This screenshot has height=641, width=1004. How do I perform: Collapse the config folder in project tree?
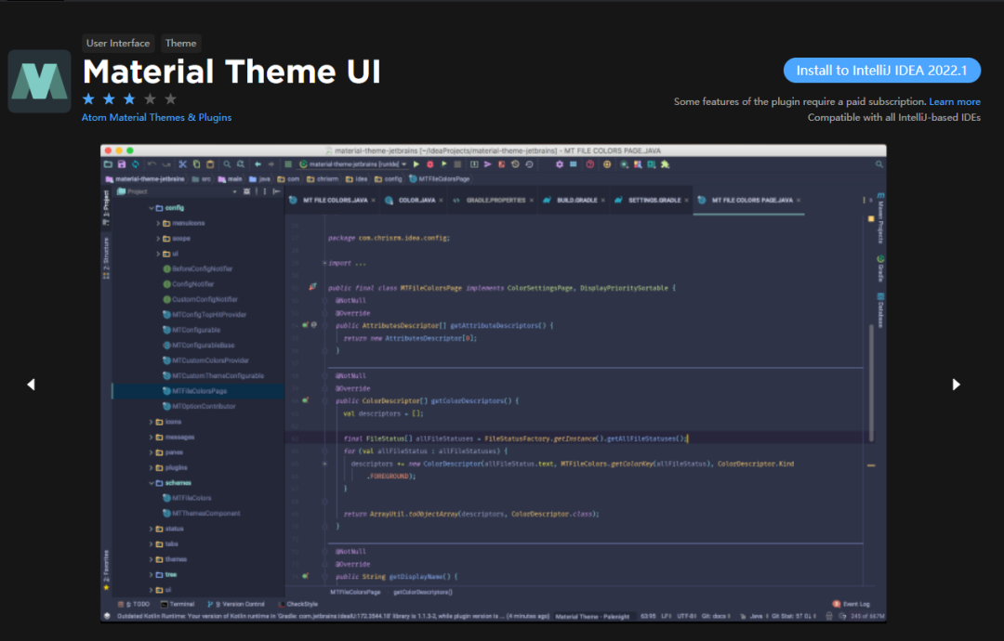[152, 208]
